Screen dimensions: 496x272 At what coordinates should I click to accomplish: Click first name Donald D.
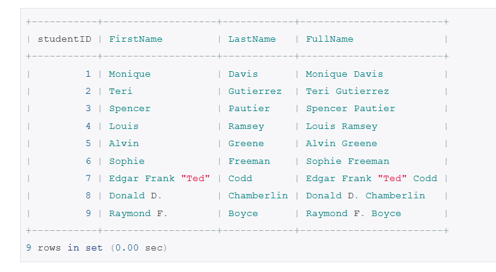coord(136,196)
